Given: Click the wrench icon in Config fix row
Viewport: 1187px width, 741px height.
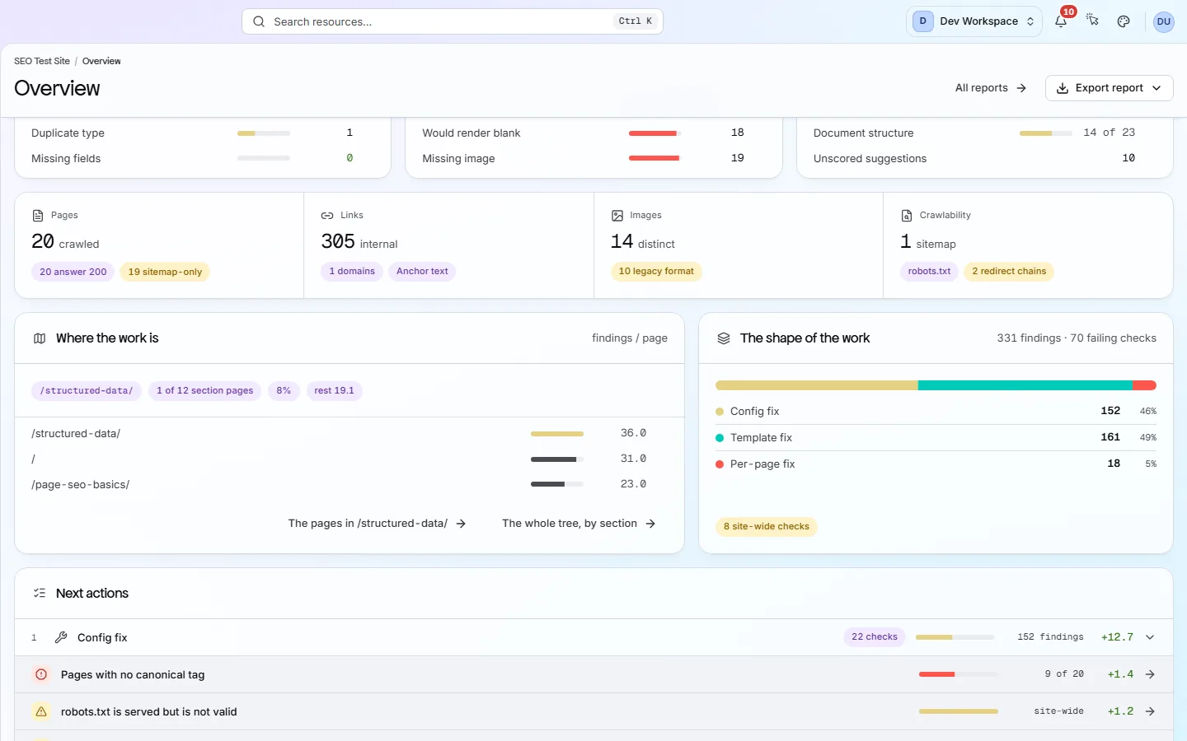Looking at the screenshot, I should pos(61,637).
